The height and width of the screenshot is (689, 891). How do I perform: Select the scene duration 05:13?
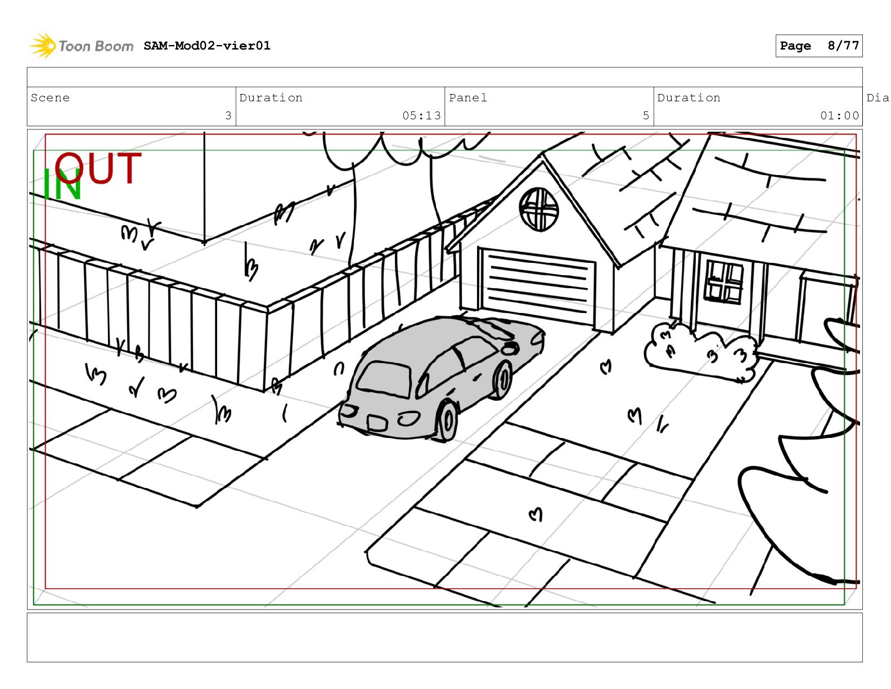(x=421, y=115)
